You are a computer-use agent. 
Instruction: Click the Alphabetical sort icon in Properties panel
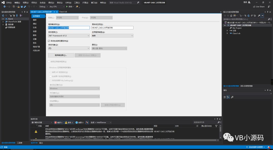[x=228, y=97]
